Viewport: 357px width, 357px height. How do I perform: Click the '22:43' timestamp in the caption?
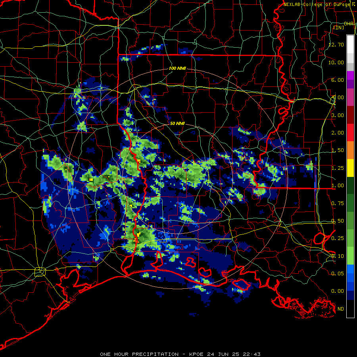click(251, 354)
